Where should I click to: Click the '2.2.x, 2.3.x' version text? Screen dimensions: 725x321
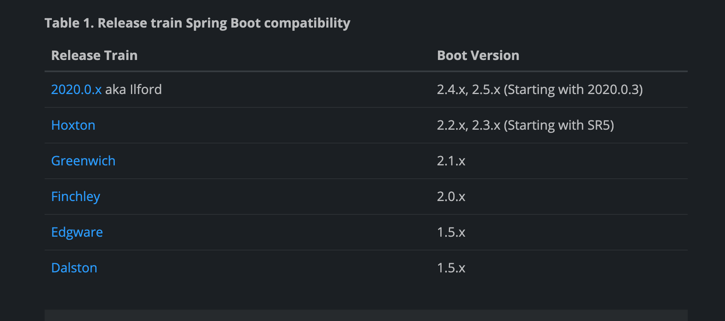[x=468, y=125]
